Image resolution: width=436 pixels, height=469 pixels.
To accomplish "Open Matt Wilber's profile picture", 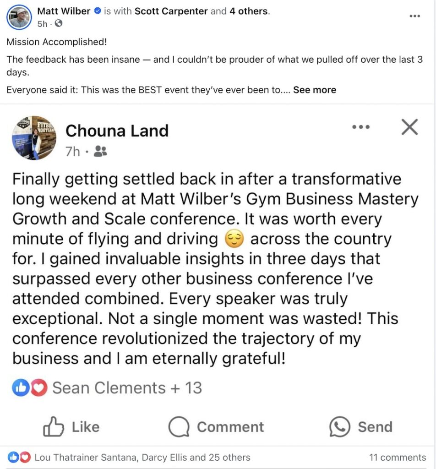I will coord(19,17).
